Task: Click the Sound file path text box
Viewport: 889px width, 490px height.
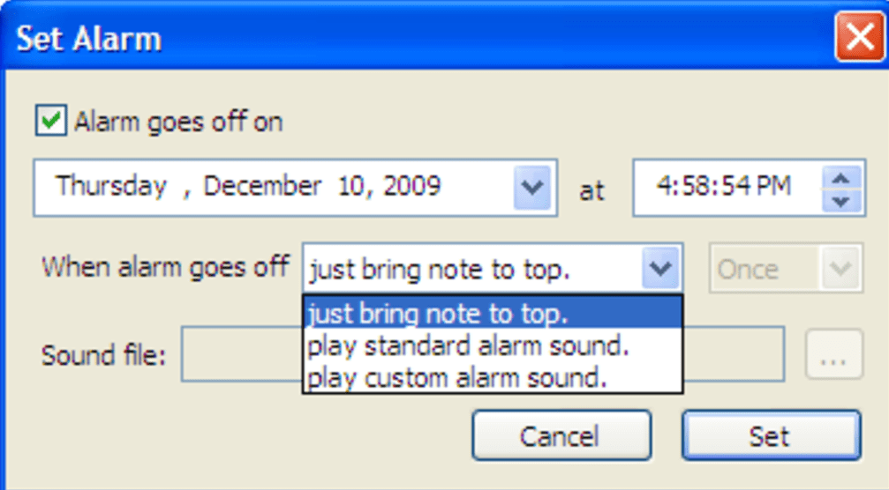Action: coord(238,355)
